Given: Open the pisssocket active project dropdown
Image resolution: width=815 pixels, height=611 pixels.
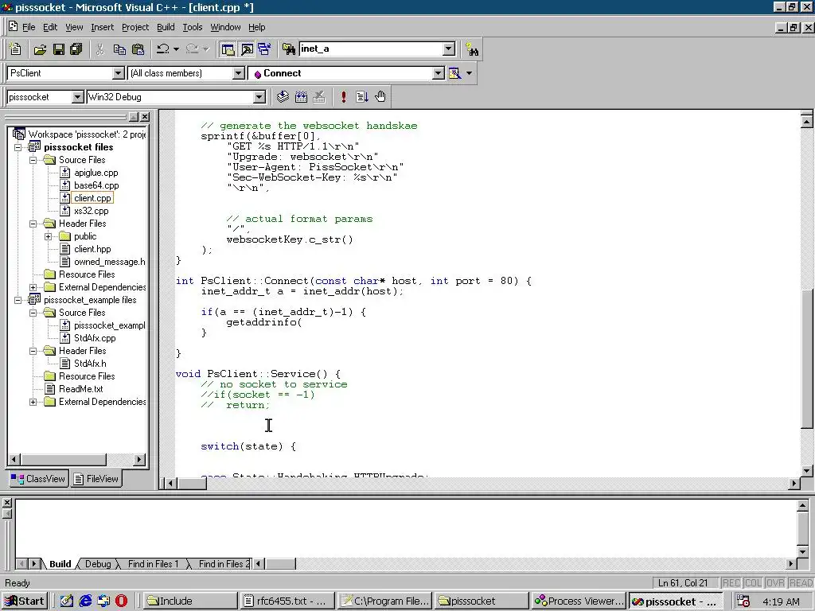Looking at the screenshot, I should (77, 97).
